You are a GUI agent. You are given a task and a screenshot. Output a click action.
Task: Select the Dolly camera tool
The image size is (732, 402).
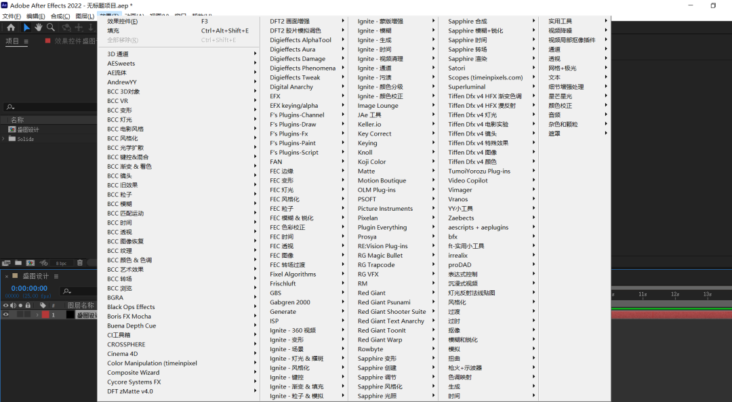[91, 28]
